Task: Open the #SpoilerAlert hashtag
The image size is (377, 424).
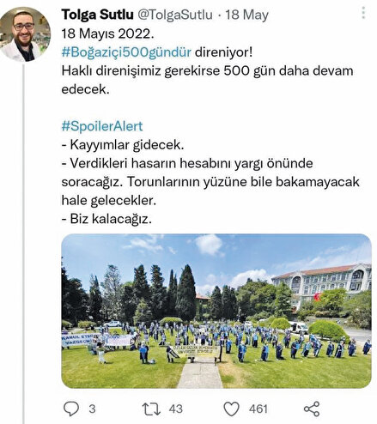Action: [102, 126]
